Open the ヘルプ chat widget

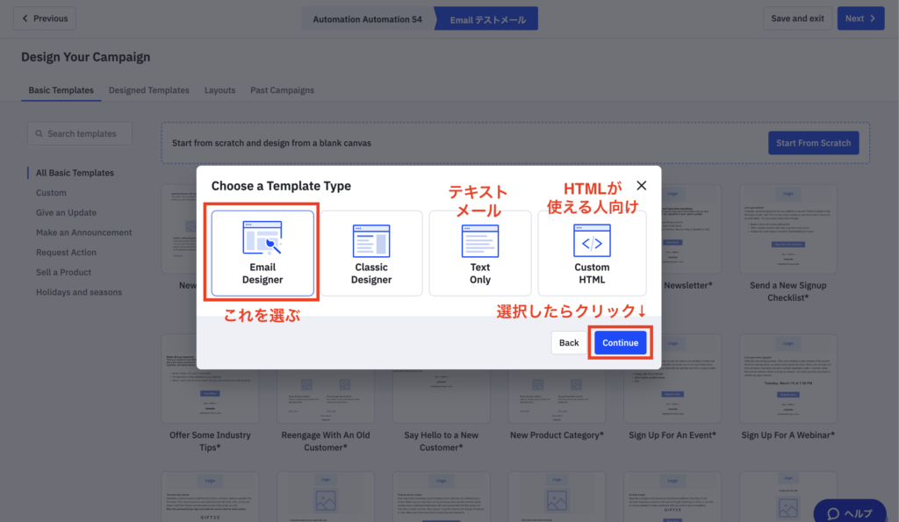[x=850, y=513]
